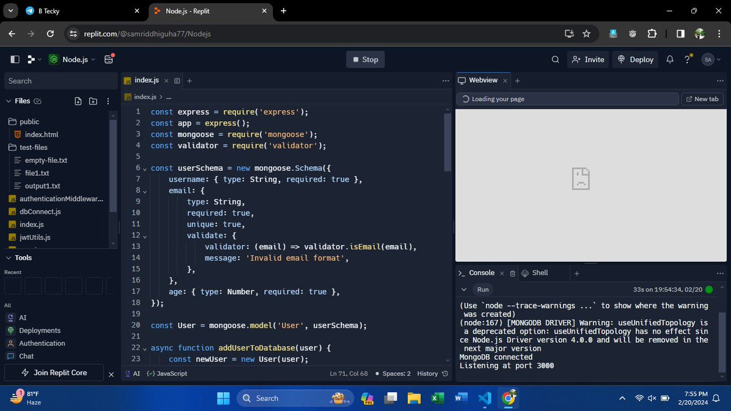Open the Authentication tool

click(x=41, y=343)
